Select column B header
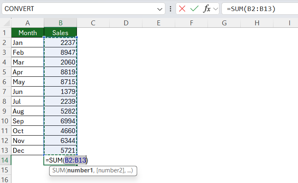298x183 pixels. tap(61, 23)
